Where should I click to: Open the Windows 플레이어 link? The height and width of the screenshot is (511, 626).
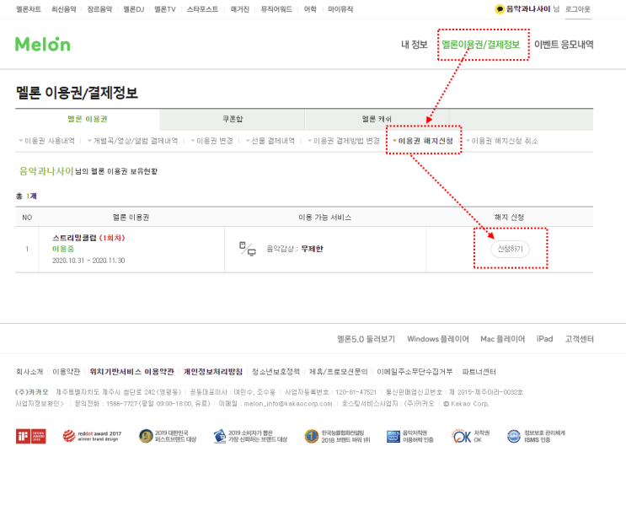(x=438, y=339)
